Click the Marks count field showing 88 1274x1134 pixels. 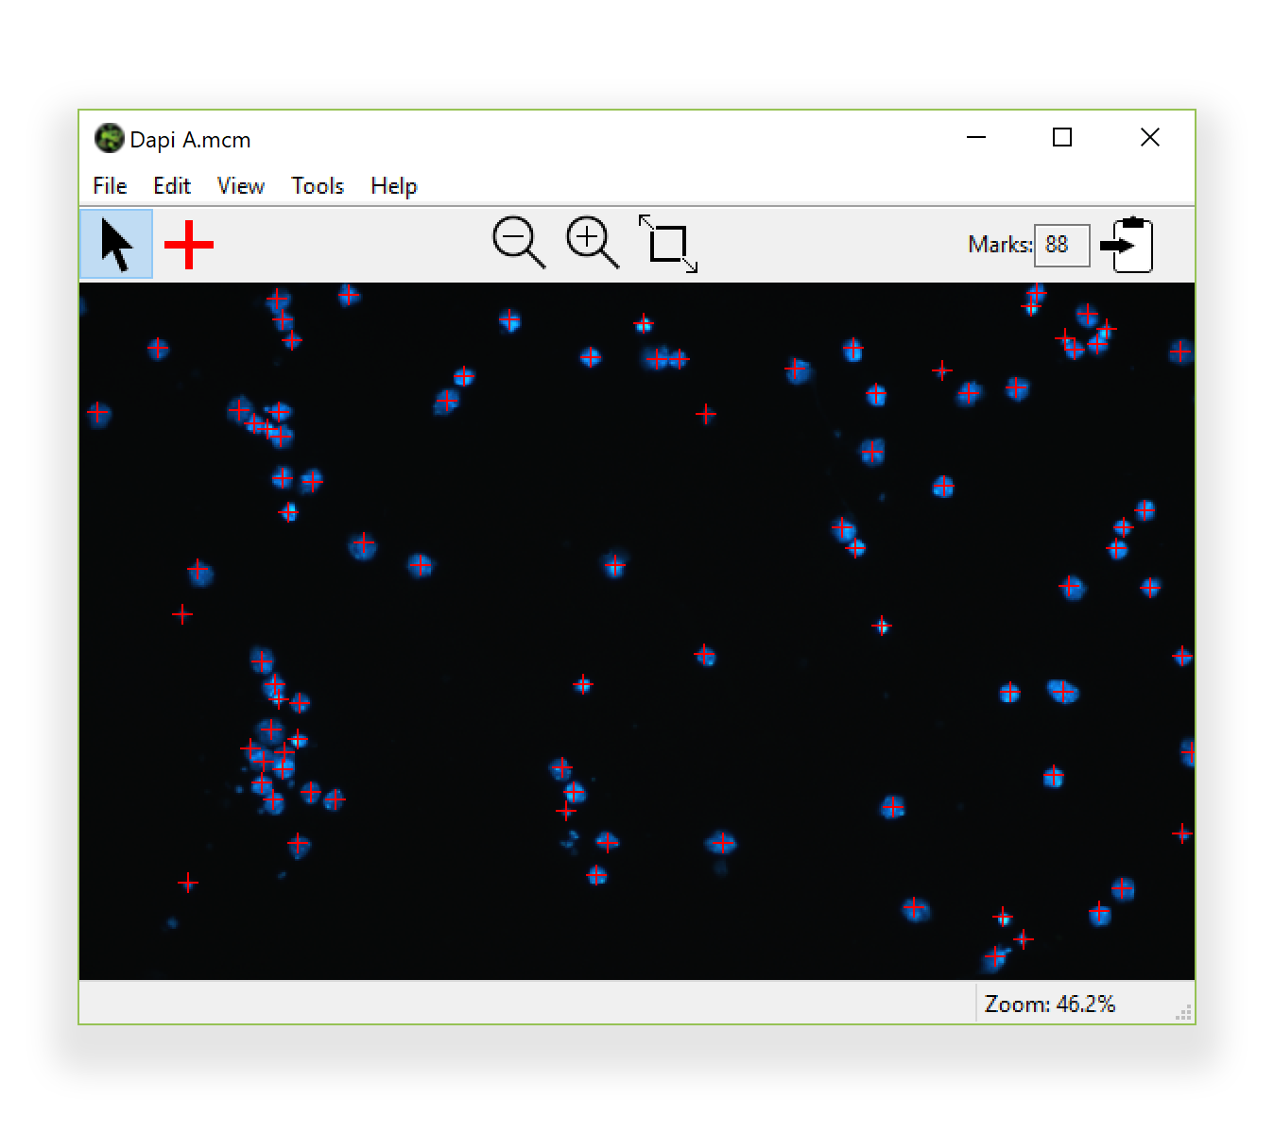pos(1062,245)
